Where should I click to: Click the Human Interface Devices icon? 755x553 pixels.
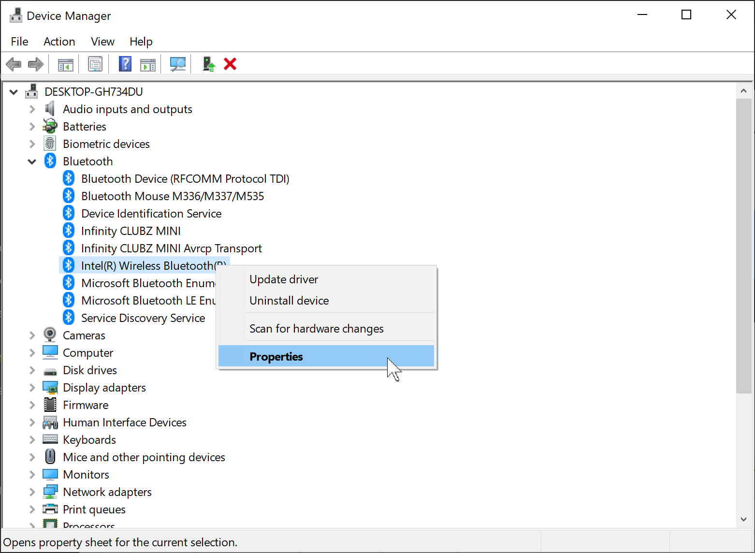(x=50, y=422)
